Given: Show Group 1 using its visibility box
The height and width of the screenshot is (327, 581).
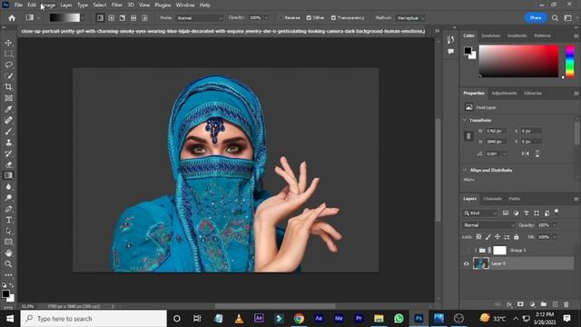Looking at the screenshot, I should [467, 251].
